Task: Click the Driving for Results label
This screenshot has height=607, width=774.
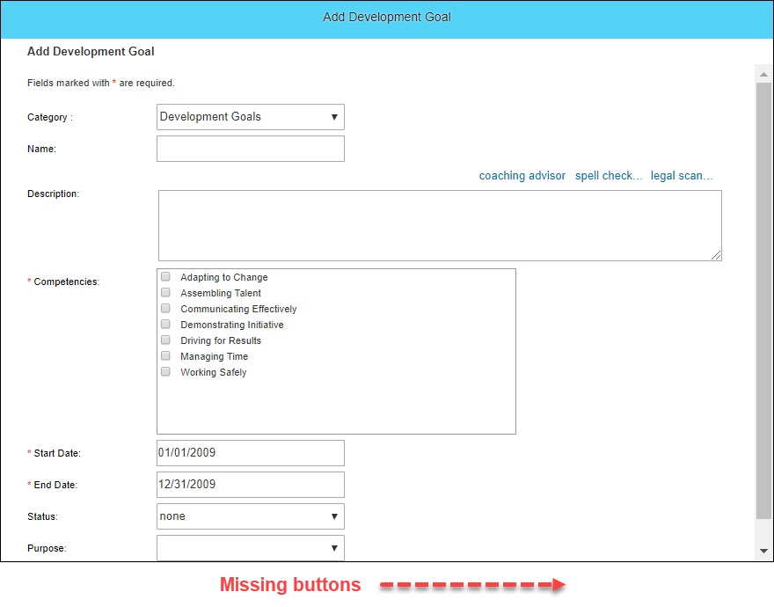Action: pyautogui.click(x=221, y=340)
